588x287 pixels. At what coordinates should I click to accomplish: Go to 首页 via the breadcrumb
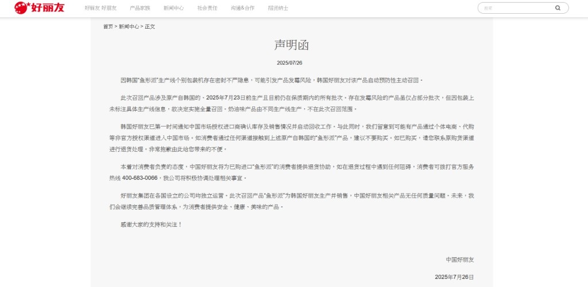point(108,26)
